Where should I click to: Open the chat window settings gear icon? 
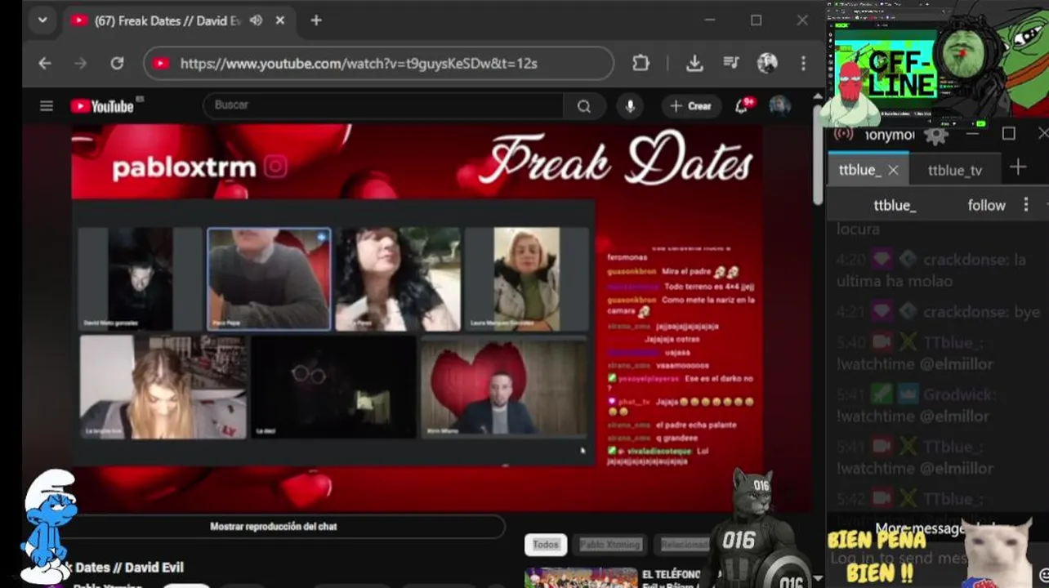click(x=935, y=136)
